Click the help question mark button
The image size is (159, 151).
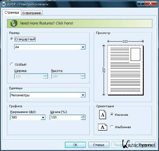[141, 3]
